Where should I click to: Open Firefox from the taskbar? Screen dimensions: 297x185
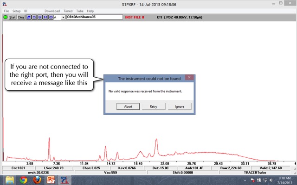pos(37,180)
